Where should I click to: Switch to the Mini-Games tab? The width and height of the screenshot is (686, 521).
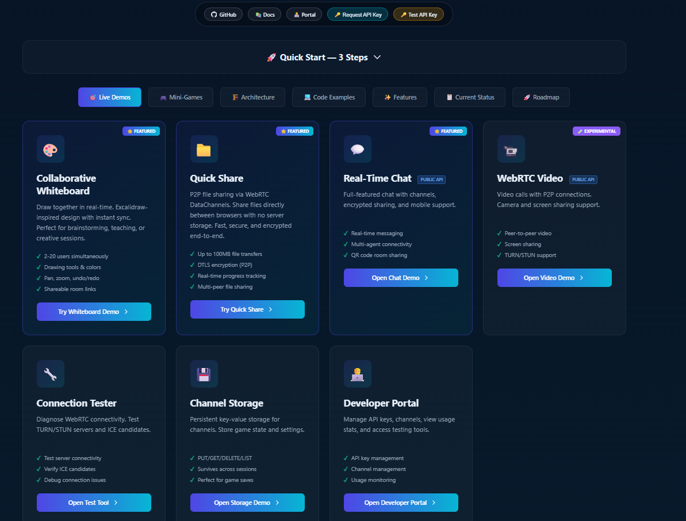(181, 97)
